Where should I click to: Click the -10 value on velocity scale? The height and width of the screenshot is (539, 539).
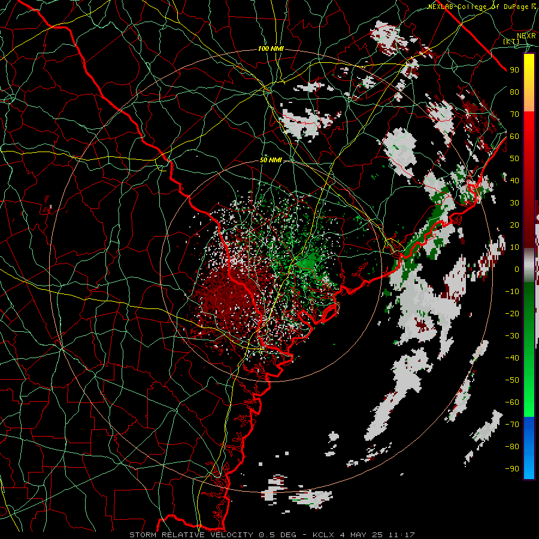coord(512,292)
